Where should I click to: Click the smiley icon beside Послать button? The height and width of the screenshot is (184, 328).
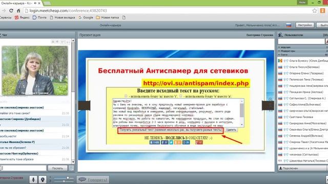point(71,168)
